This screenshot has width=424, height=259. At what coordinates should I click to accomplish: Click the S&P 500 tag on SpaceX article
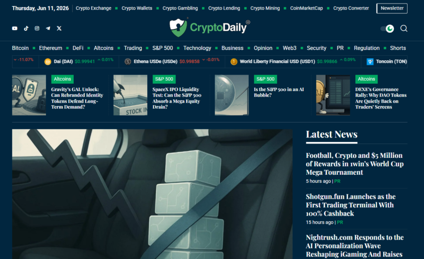click(x=164, y=79)
